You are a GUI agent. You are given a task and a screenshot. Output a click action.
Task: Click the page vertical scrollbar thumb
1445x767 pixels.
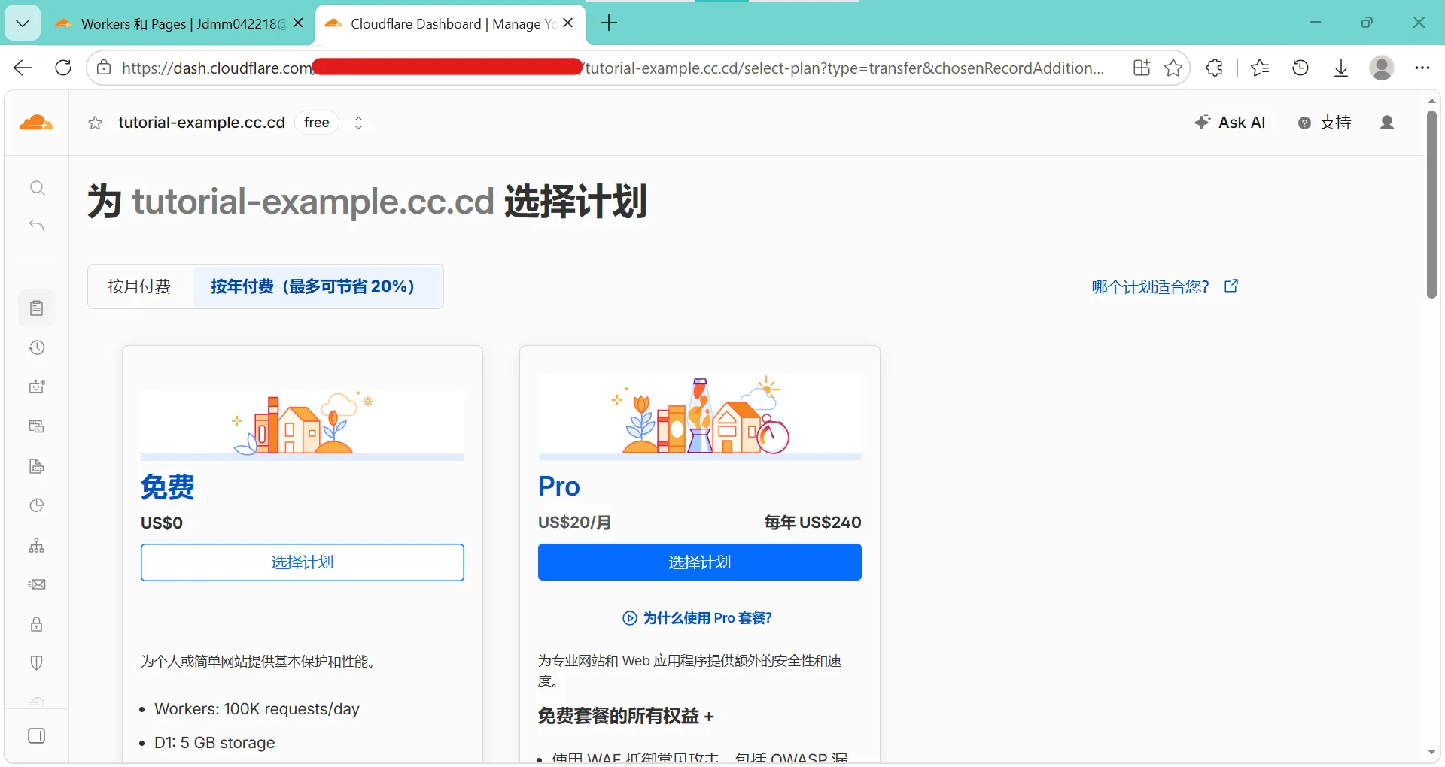1431,203
